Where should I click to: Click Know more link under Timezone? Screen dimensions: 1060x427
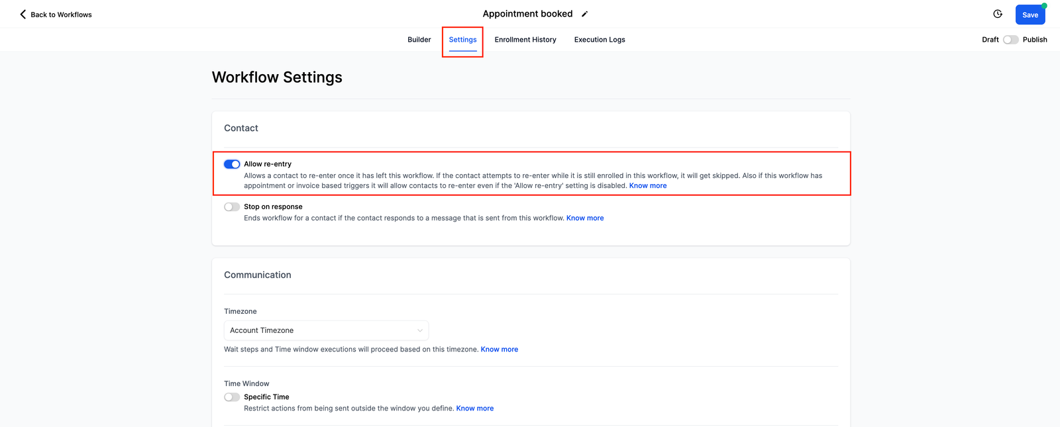click(x=500, y=350)
